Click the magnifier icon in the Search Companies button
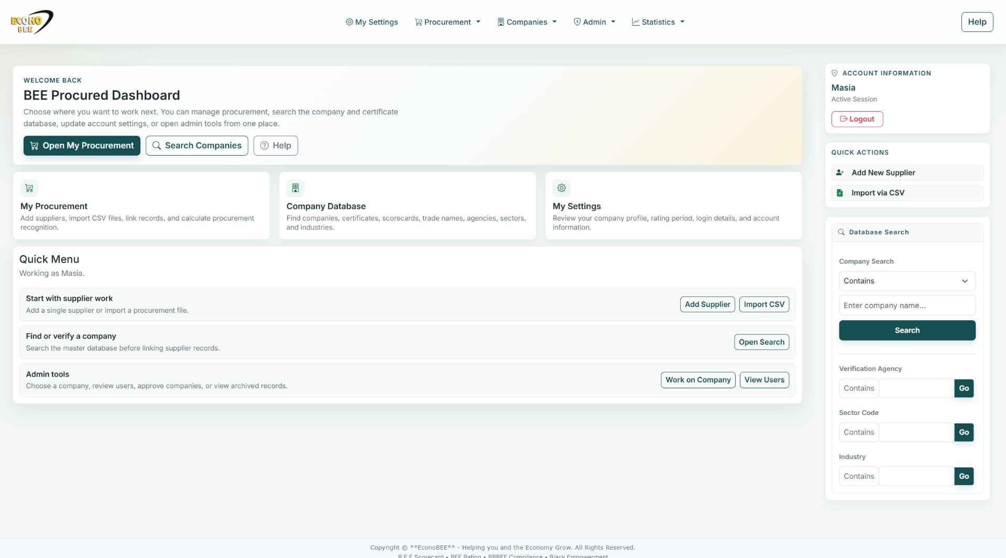The width and height of the screenshot is (1006, 558). pyautogui.click(x=157, y=146)
